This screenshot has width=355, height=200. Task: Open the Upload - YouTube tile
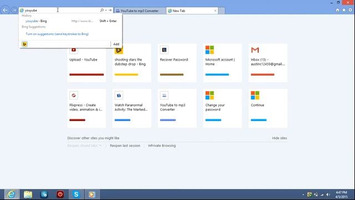point(87,63)
